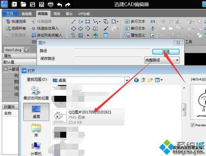This screenshot has width=206, height=156.
Task: Switch to the VIP功能 tab
Action: coord(84,14)
